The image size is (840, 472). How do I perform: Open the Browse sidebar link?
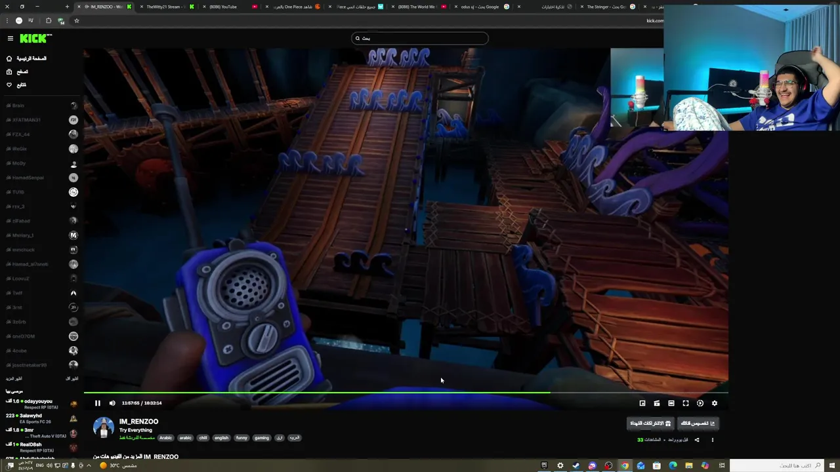pos(17,71)
